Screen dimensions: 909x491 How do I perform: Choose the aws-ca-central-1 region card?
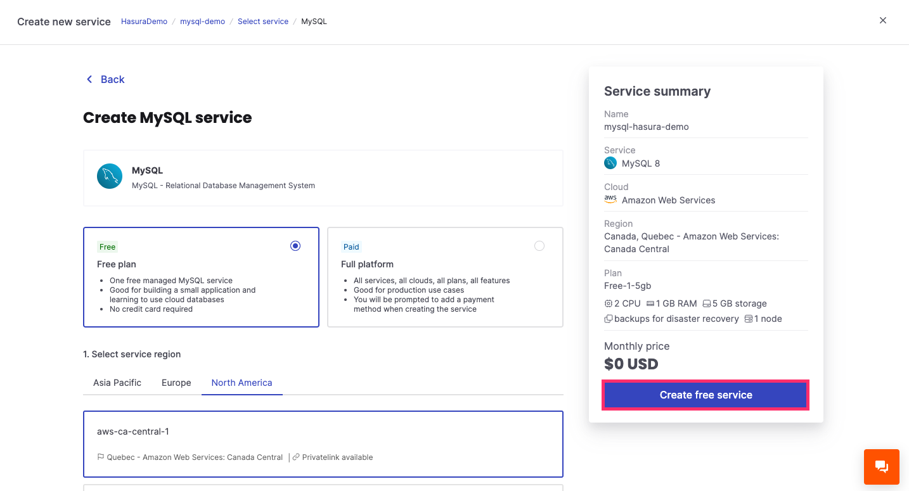(323, 443)
